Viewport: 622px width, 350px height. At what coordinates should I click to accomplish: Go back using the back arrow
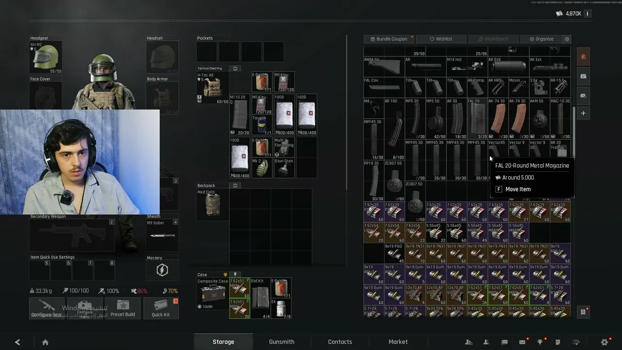point(17,342)
